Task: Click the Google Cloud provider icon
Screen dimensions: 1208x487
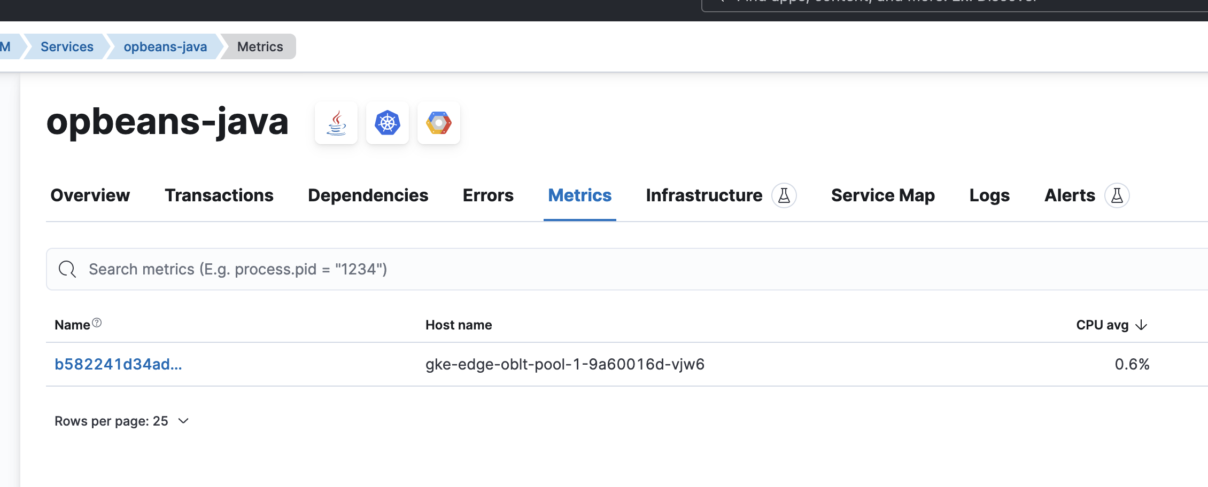Action: point(439,123)
